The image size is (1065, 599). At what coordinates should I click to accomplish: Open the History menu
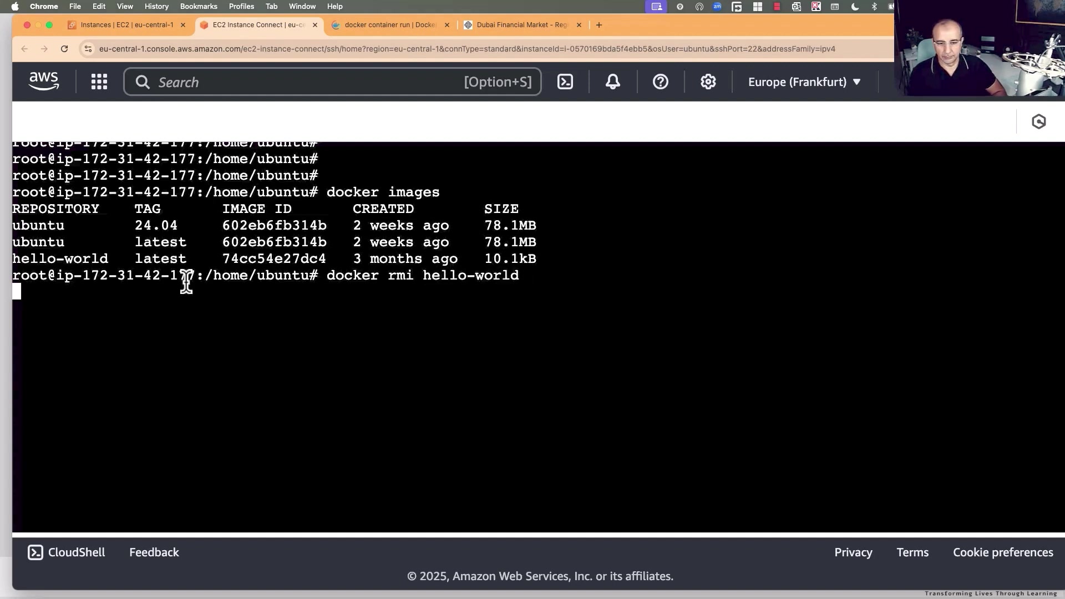point(156,6)
